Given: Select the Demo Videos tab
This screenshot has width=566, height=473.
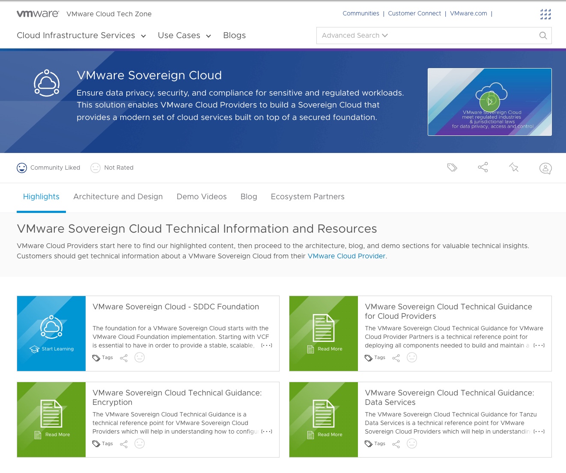Looking at the screenshot, I should pos(202,197).
